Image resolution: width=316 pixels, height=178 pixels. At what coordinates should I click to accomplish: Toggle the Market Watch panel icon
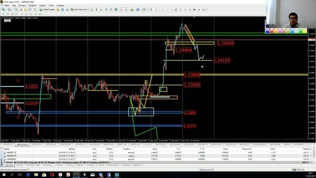pyautogui.click(x=16, y=9)
